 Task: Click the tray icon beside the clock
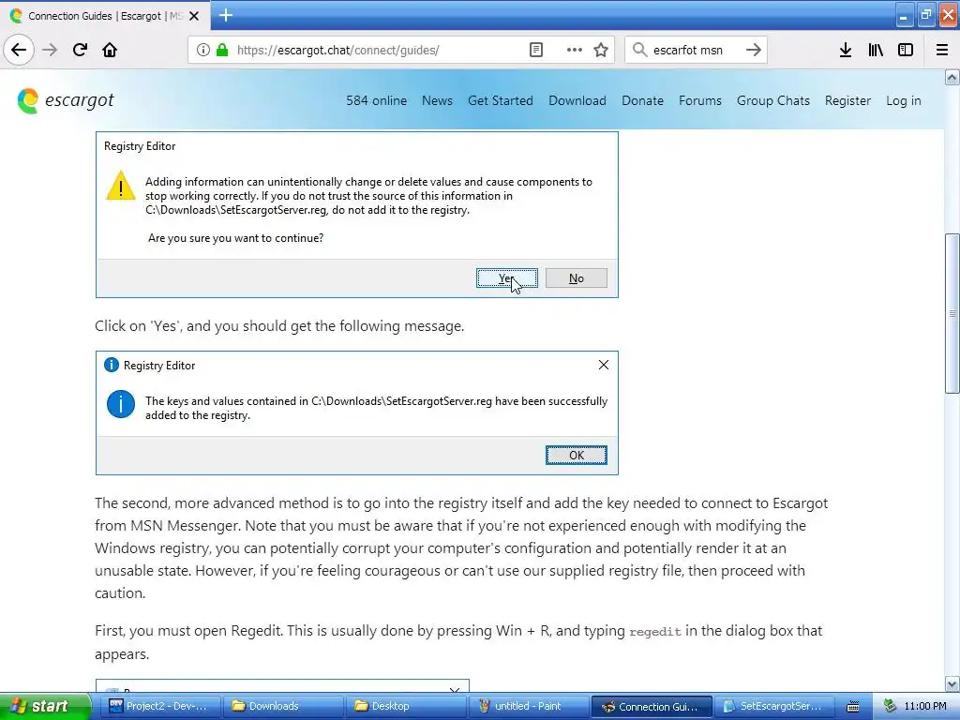point(890,706)
